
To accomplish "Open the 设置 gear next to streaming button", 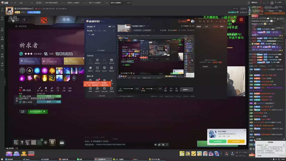I will [176, 89].
